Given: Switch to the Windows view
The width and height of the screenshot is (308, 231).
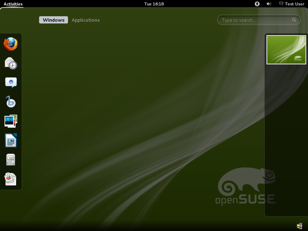Looking at the screenshot, I should pos(54,20).
